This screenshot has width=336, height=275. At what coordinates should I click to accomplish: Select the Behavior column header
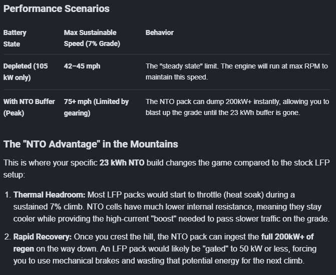pyautogui.click(x=159, y=32)
